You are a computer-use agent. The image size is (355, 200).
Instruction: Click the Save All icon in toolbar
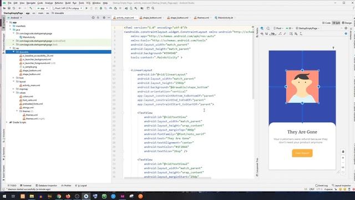tap(9, 8)
